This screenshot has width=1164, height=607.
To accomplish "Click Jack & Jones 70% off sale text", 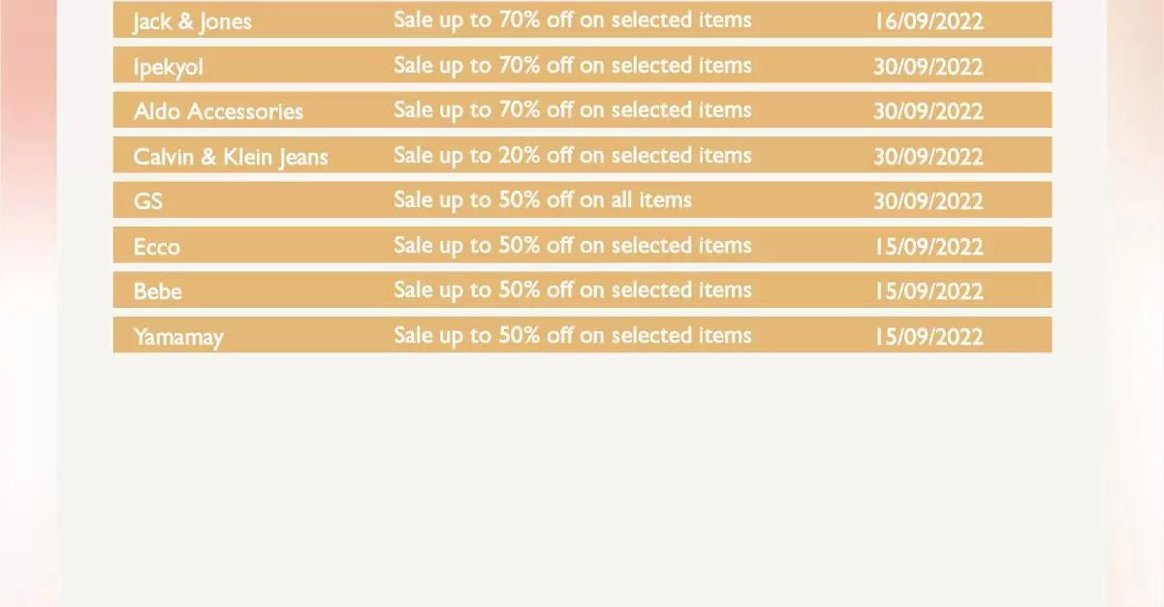I will tap(573, 20).
